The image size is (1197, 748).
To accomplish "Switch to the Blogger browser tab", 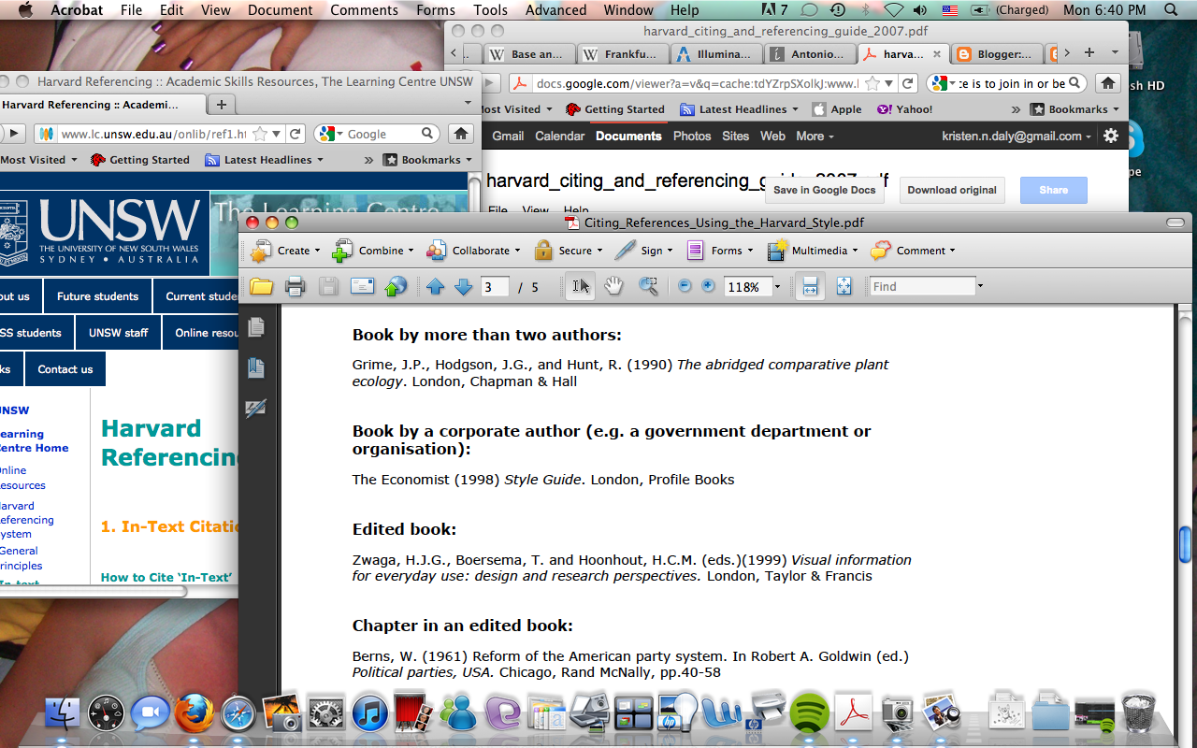I will (997, 54).
